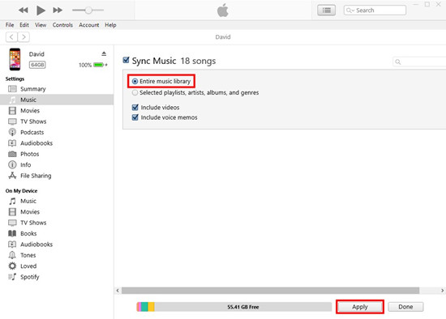
Task: Open Summary settings
Action: [x=57, y=89]
